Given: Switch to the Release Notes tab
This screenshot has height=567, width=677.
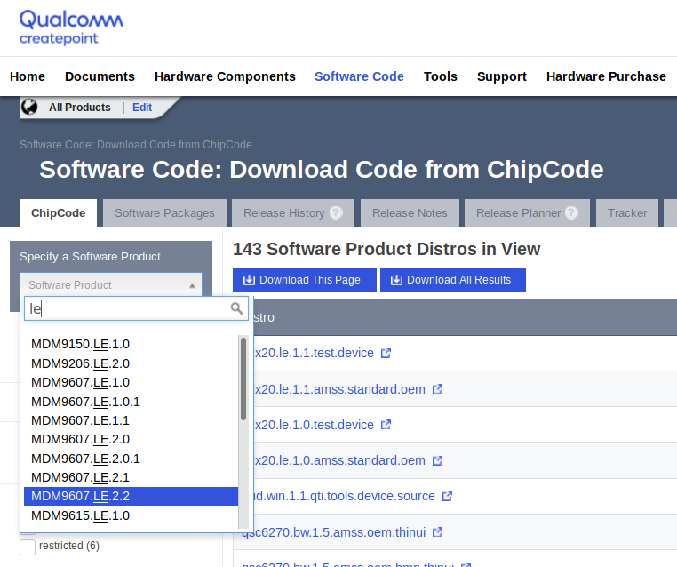Looking at the screenshot, I should point(410,213).
